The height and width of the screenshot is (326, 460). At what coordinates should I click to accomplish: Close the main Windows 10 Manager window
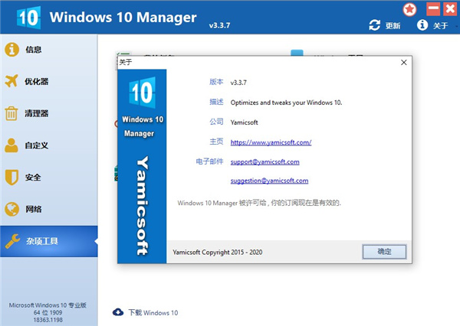pyautogui.click(x=450, y=8)
